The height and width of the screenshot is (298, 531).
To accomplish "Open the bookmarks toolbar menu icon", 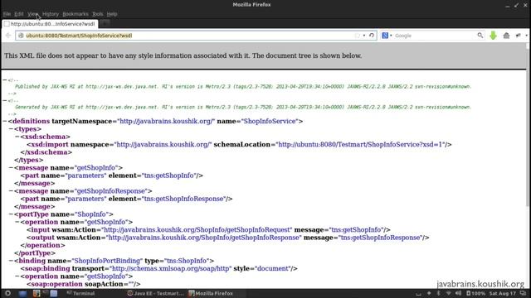I will [518, 36].
